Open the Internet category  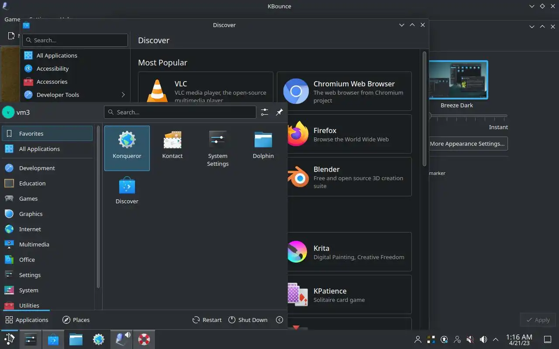47,229
